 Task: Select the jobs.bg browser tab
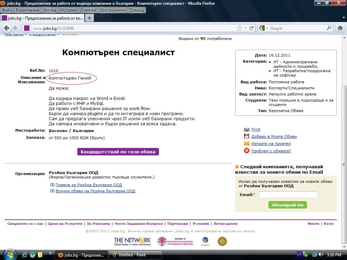(x=42, y=18)
